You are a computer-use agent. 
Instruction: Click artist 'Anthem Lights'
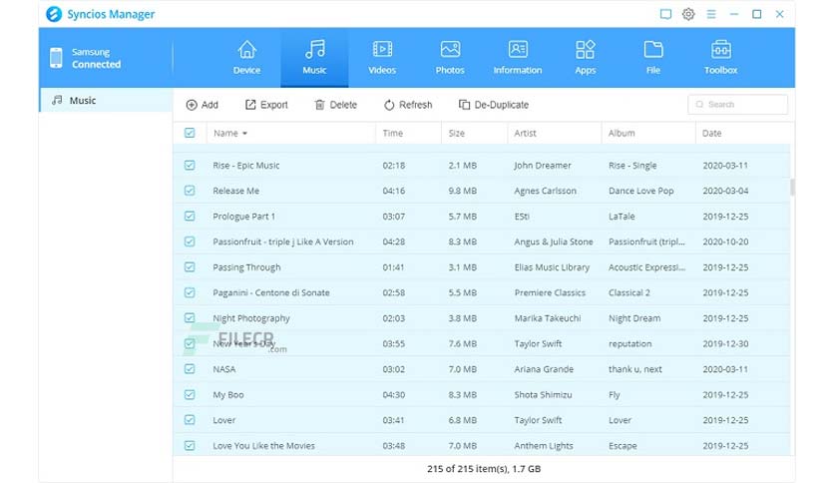click(x=544, y=446)
